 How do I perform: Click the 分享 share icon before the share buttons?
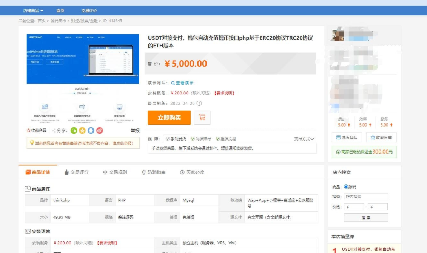tap(54, 130)
